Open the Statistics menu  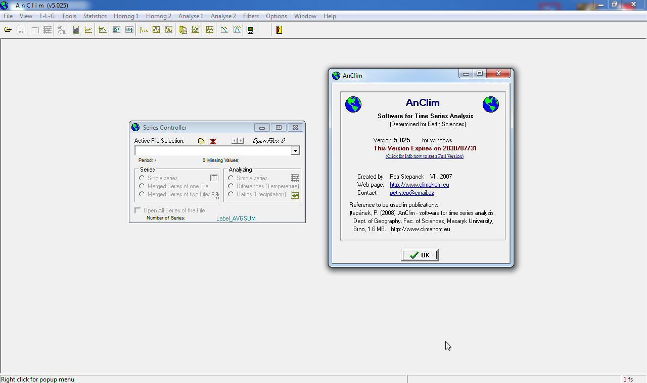pos(95,16)
